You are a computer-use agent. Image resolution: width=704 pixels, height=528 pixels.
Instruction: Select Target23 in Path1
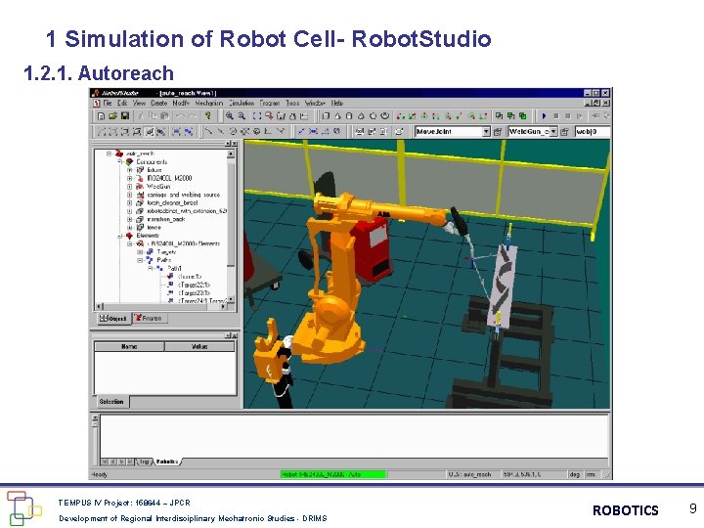coord(194,292)
